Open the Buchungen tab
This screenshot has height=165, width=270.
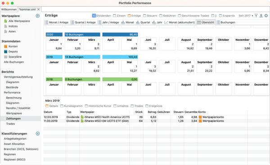[226, 22]
